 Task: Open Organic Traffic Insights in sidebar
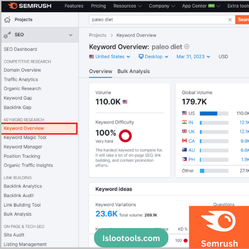coord(28,165)
